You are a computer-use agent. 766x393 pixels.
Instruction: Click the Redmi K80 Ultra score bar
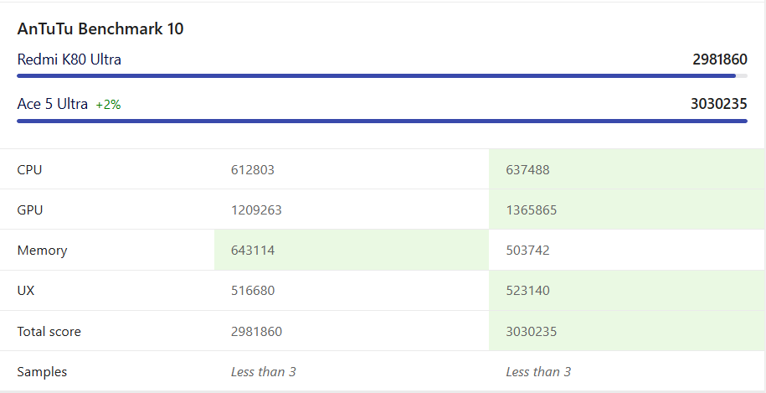(x=377, y=76)
